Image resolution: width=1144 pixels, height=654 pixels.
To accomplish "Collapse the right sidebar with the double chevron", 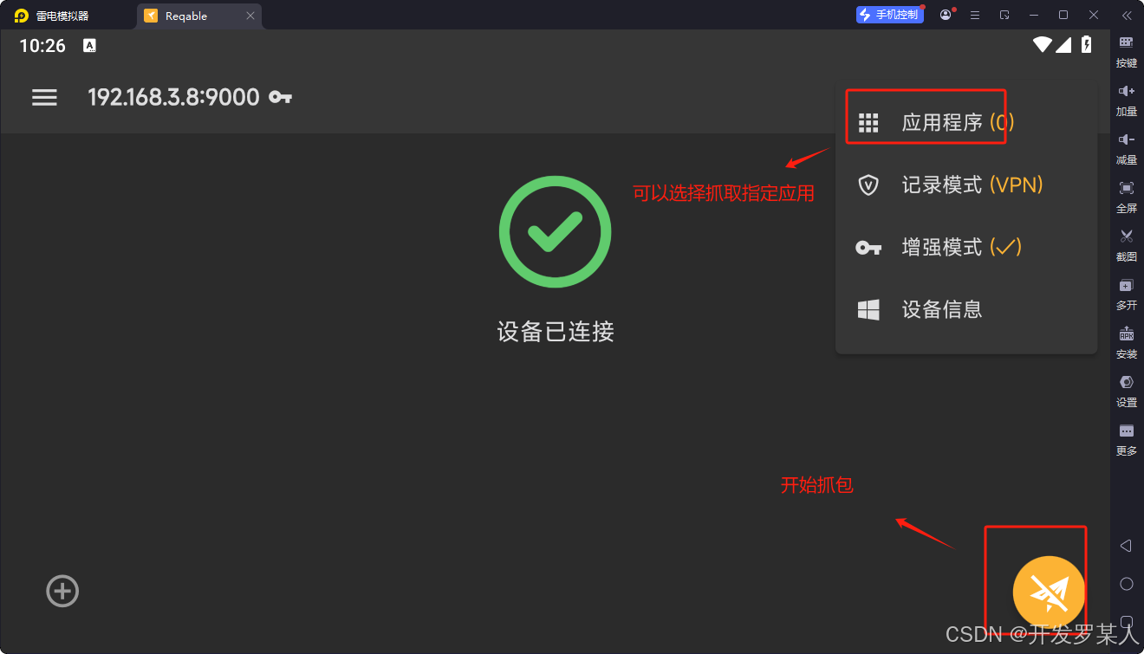I will click(x=1126, y=16).
